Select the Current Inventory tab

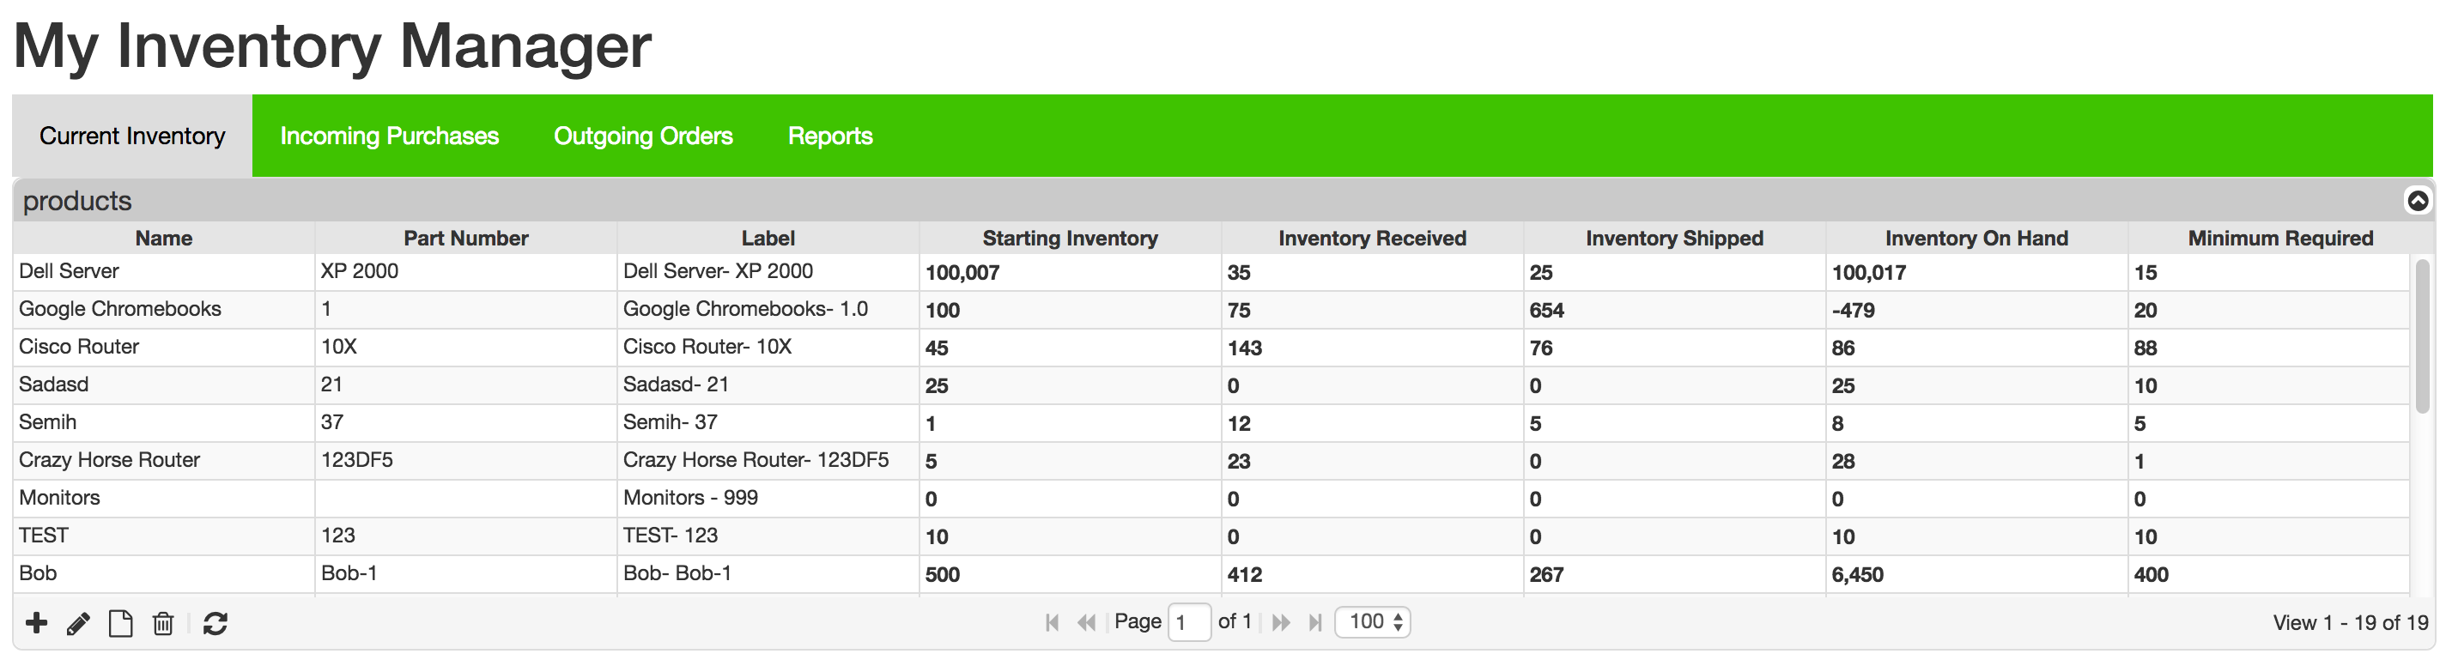coord(132,136)
